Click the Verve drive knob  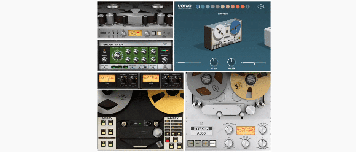(x=214, y=62)
